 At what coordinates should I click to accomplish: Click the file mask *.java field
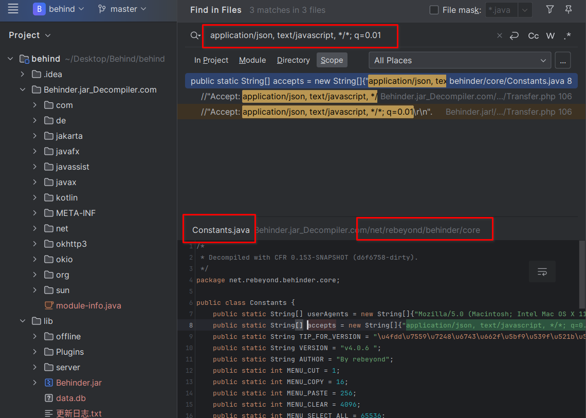pos(502,10)
